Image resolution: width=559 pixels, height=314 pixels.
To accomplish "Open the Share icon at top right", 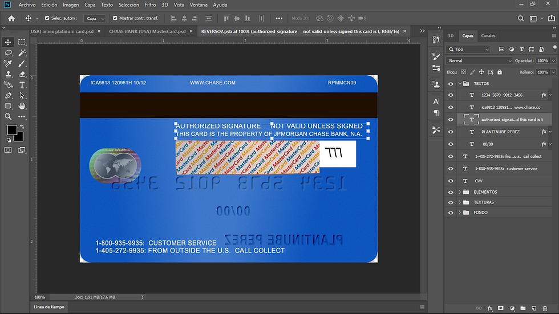I will coord(552,18).
